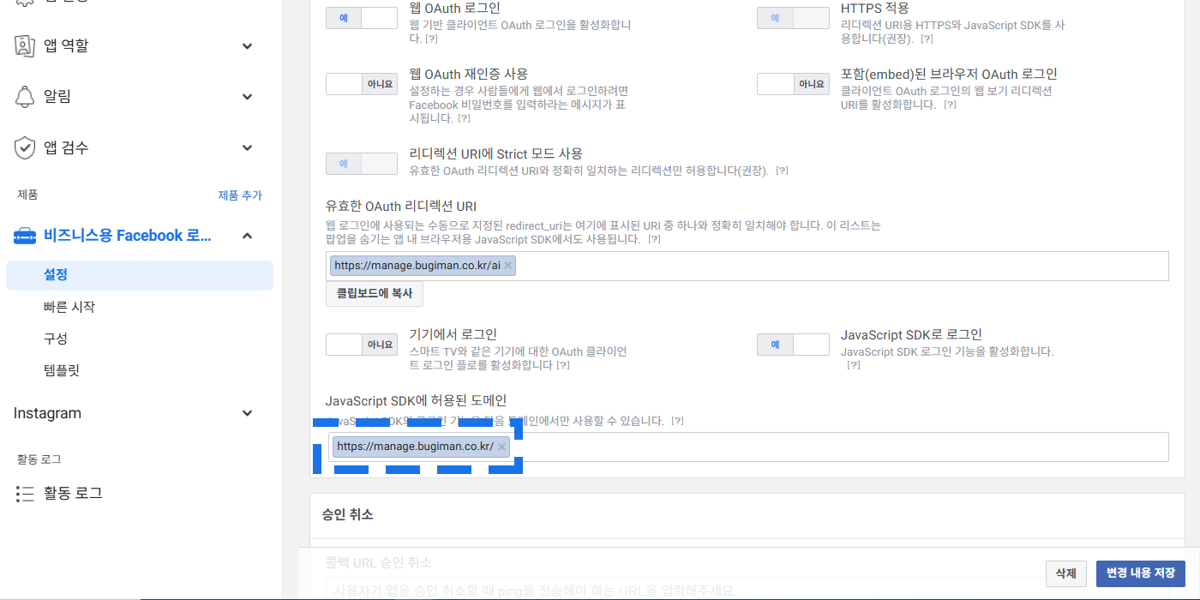This screenshot has width=1200, height=600.
Task: Click the 앱 검수 shield checkmark icon
Action: pos(25,147)
